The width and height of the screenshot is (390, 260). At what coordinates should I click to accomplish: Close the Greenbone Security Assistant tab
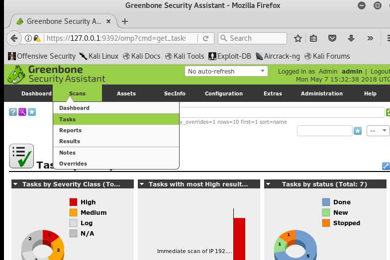point(108,21)
